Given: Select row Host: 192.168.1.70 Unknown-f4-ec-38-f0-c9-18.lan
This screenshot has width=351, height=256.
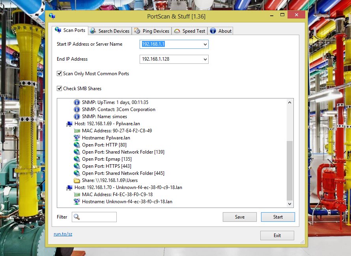Looking at the screenshot, I should pyautogui.click(x=128, y=187).
